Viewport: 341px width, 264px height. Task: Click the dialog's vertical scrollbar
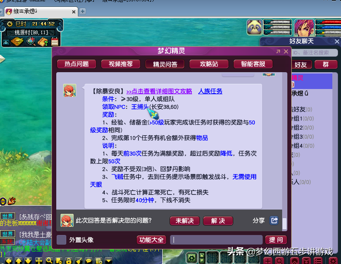click(284, 223)
